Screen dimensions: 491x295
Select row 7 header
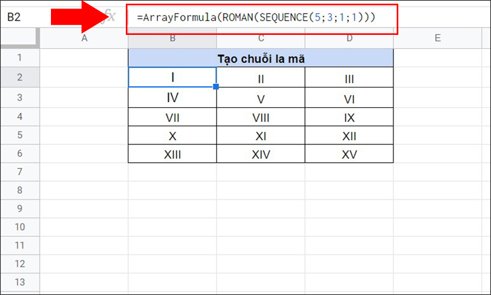click(20, 172)
